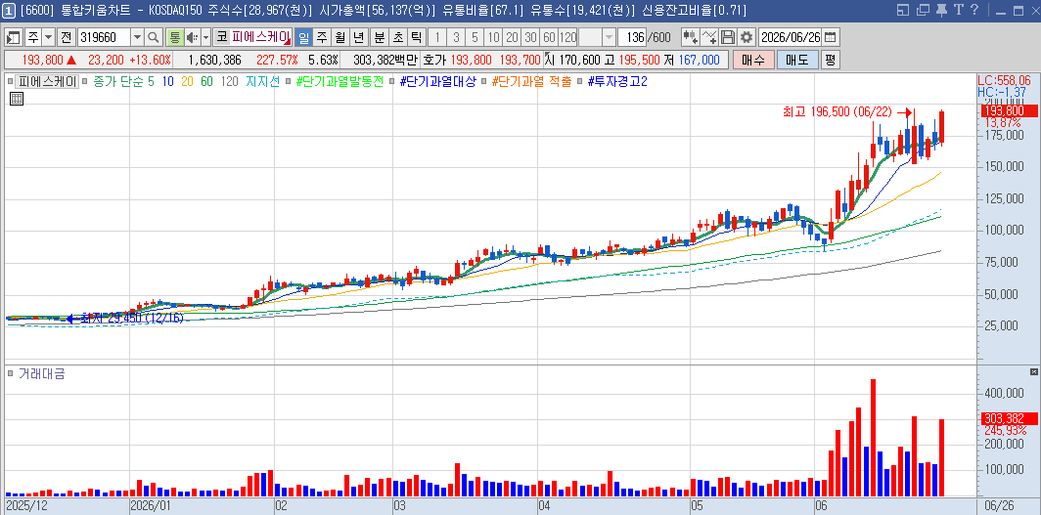Search for a stock with the magnifier icon
The image size is (1041, 515).
point(154,37)
